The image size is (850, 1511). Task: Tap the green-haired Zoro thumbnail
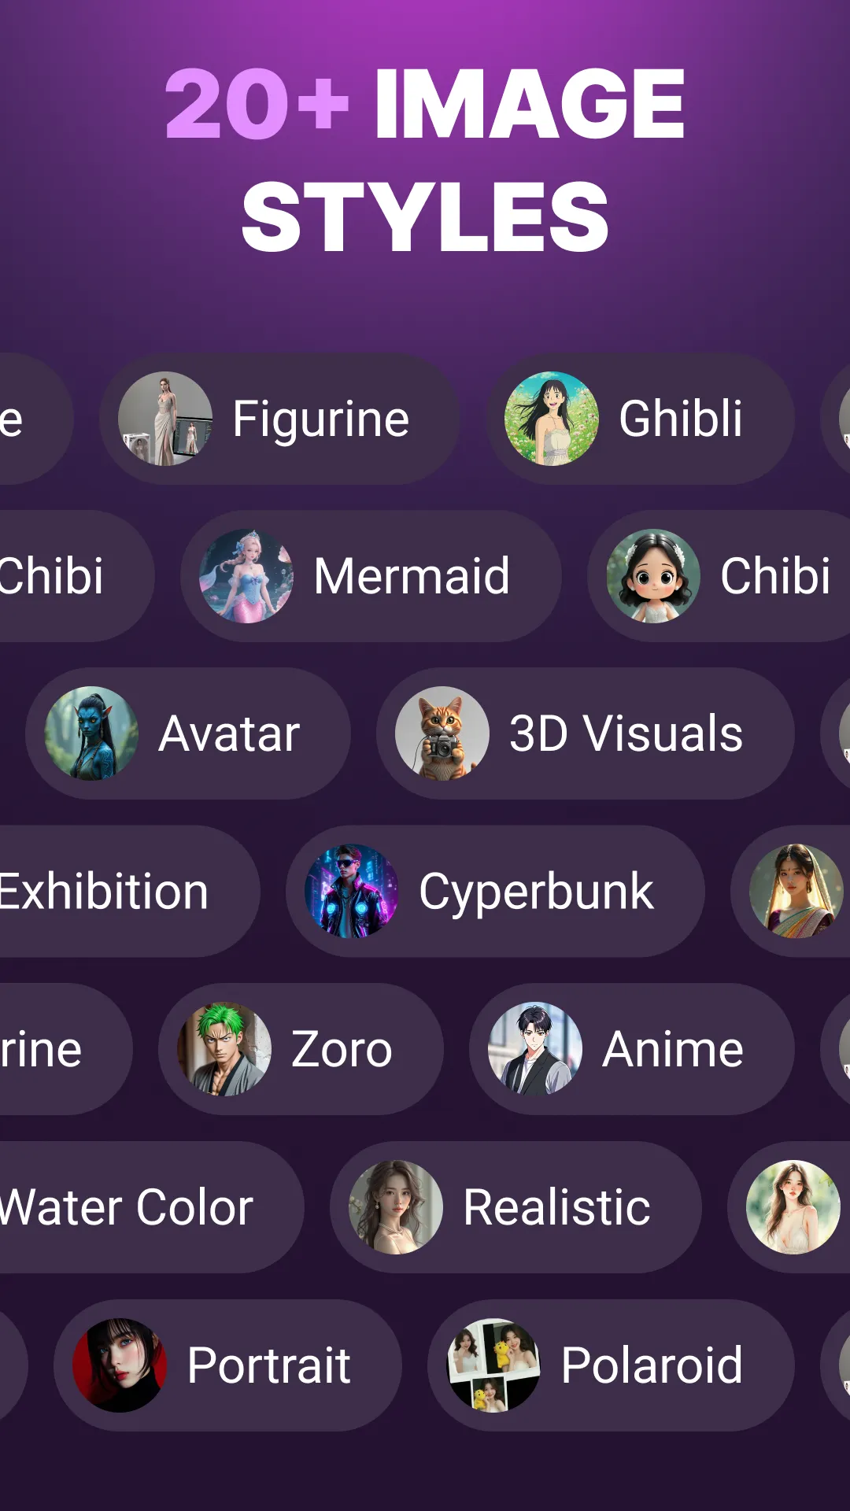224,1049
